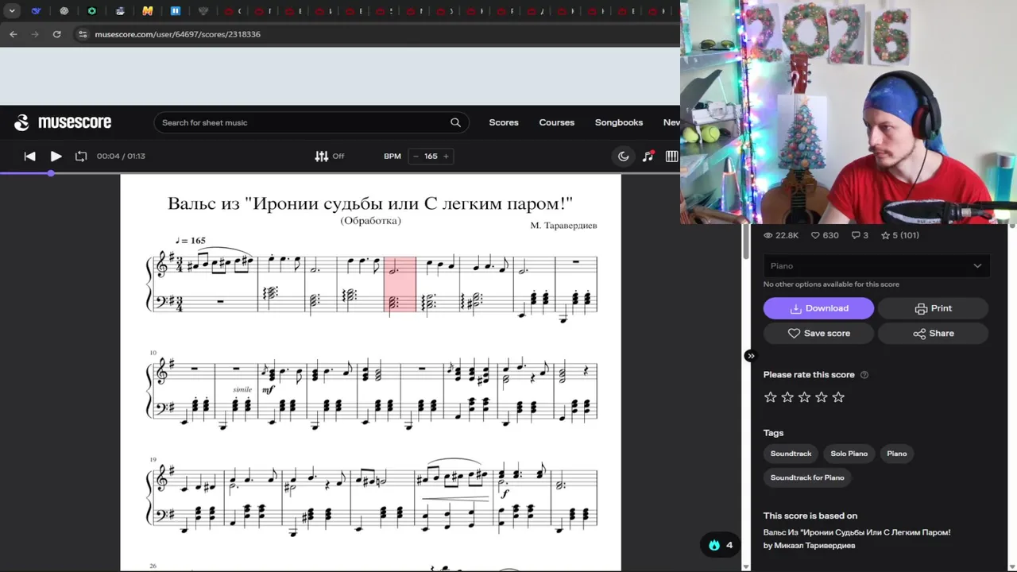Go forward with browser forward arrow
Image resolution: width=1017 pixels, height=572 pixels.
34,34
